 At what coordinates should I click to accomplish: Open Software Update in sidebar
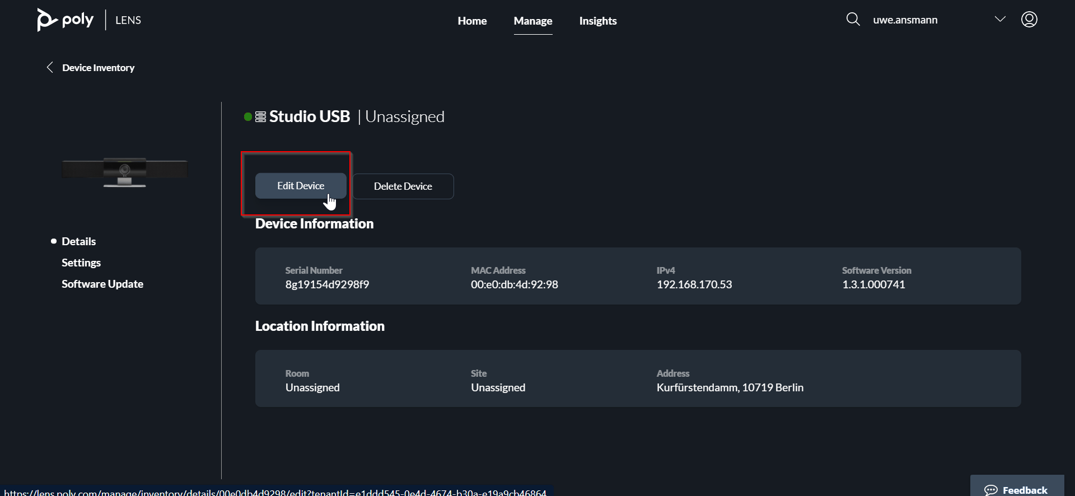point(102,284)
